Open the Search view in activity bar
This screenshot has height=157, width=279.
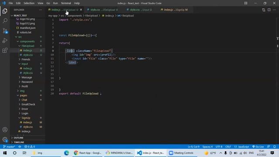pos(5,21)
